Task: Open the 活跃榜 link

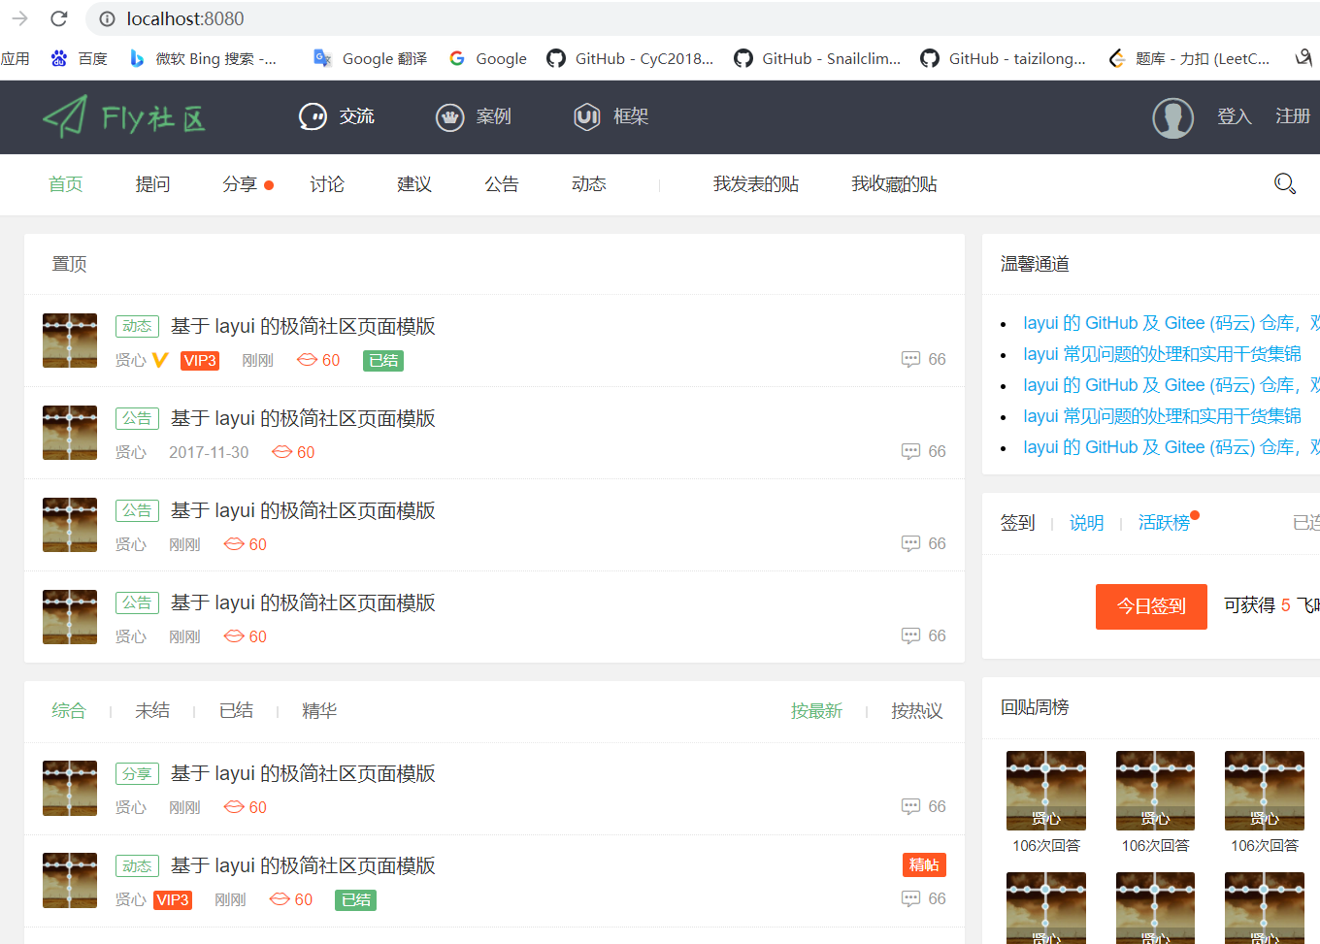Action: point(1164,523)
